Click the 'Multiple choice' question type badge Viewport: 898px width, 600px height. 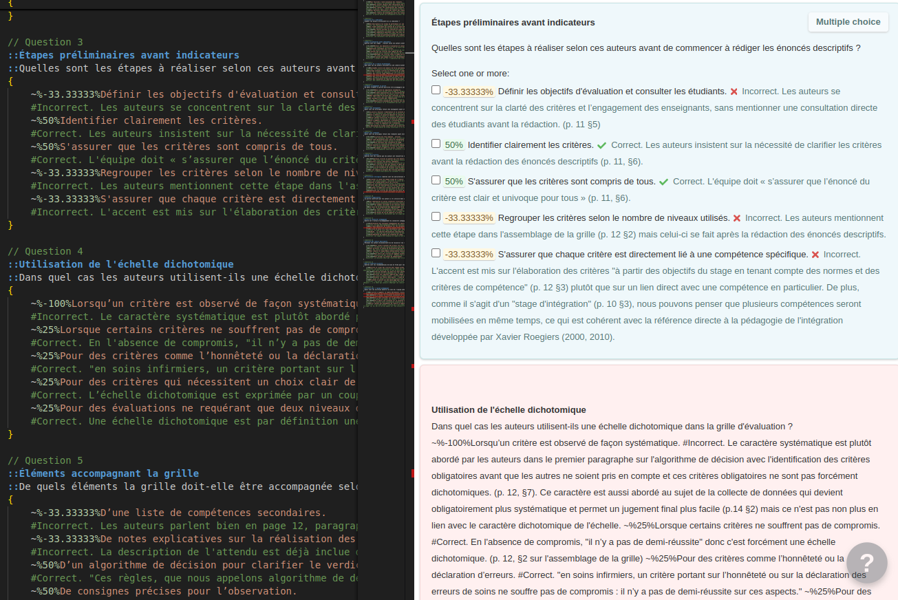(x=848, y=22)
